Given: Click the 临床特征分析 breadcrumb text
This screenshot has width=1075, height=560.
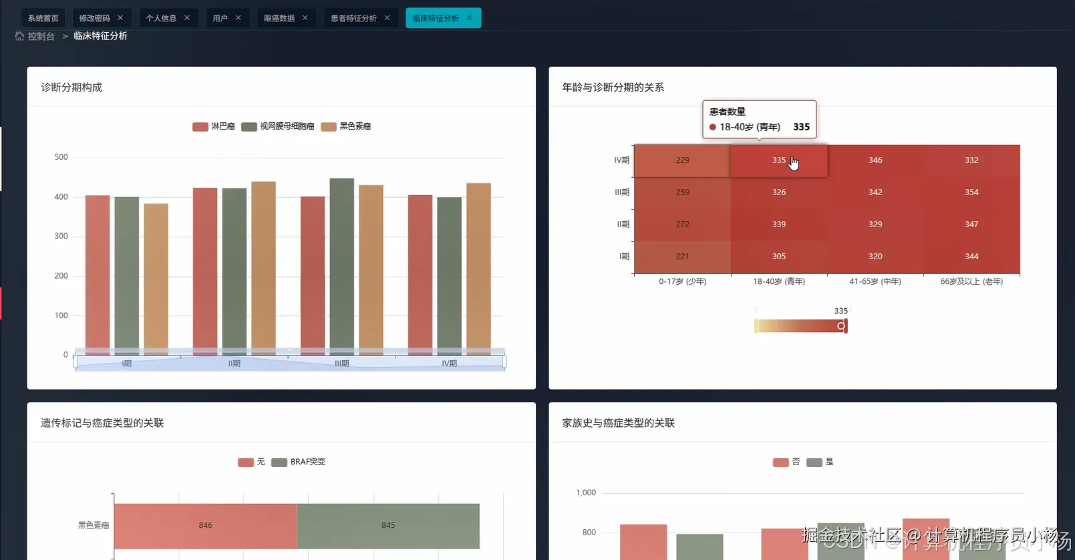Looking at the screenshot, I should tap(100, 36).
